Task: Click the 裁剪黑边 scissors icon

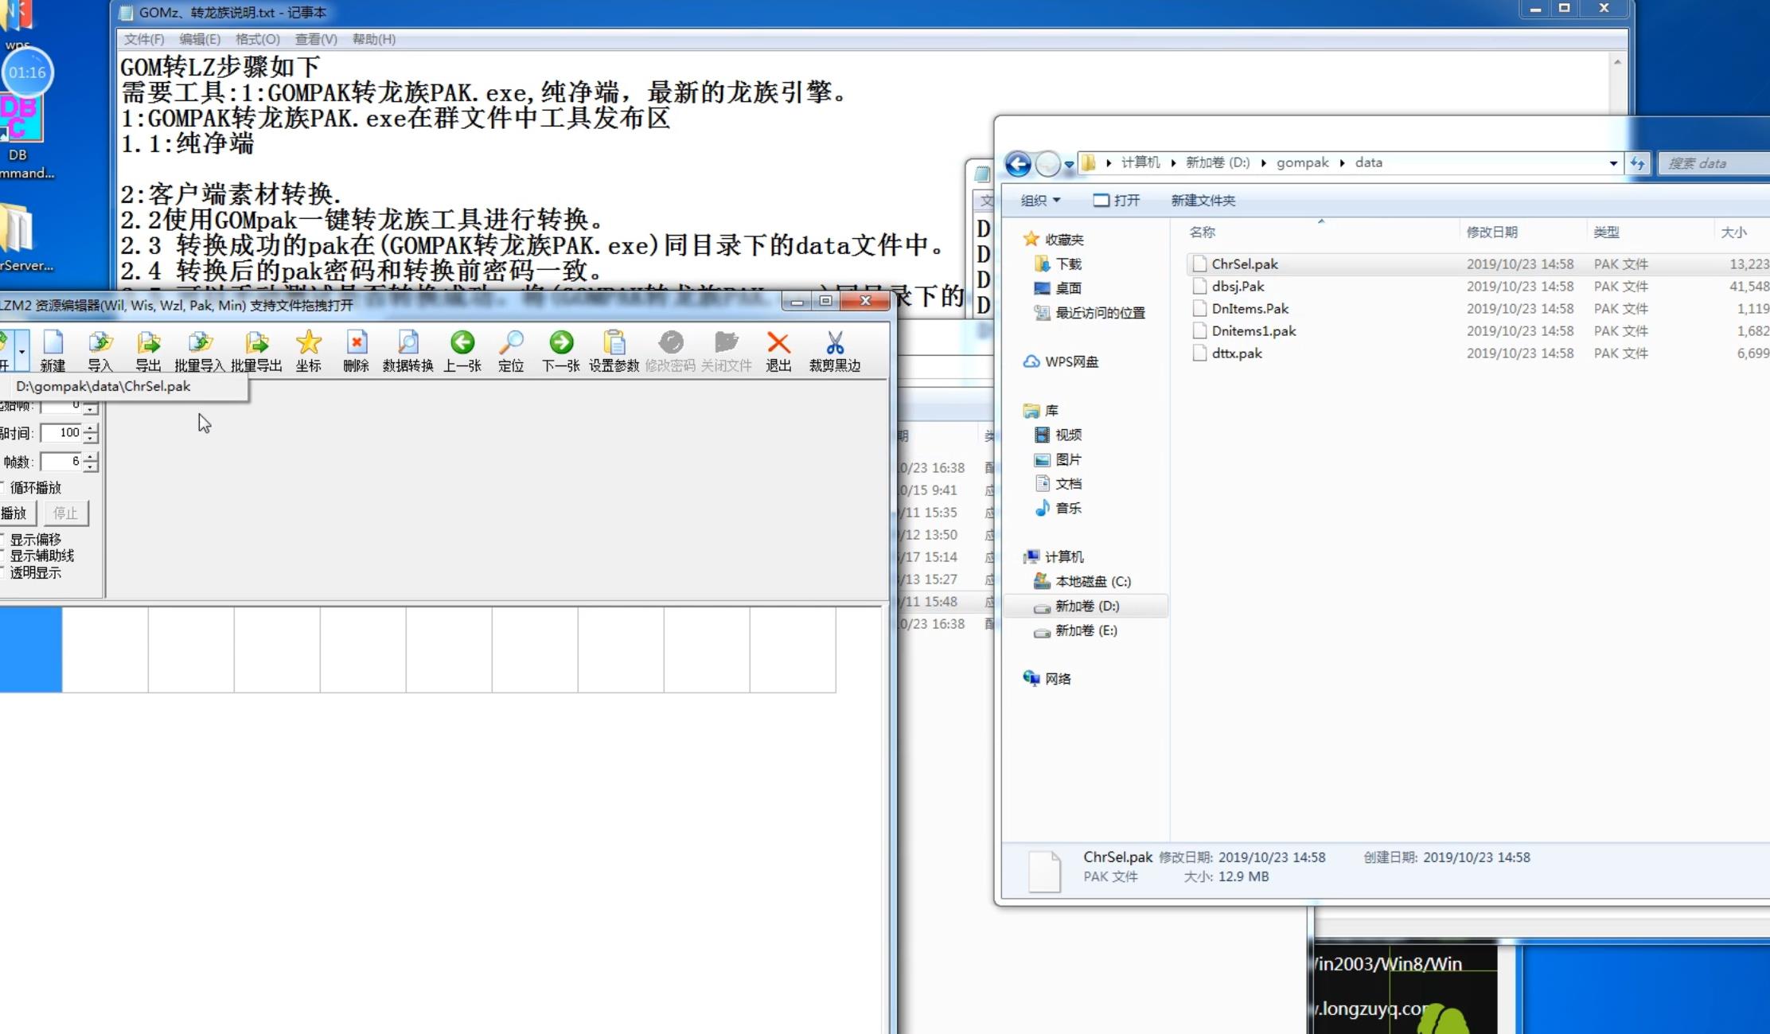Action: 835,351
